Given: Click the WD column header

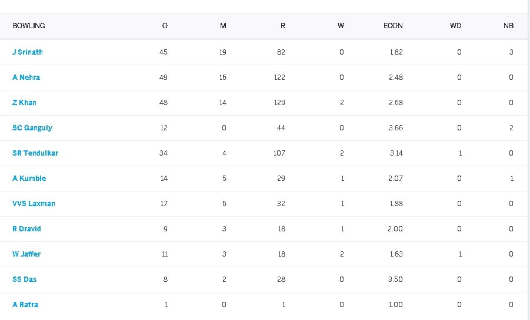Looking at the screenshot, I should click(455, 26).
